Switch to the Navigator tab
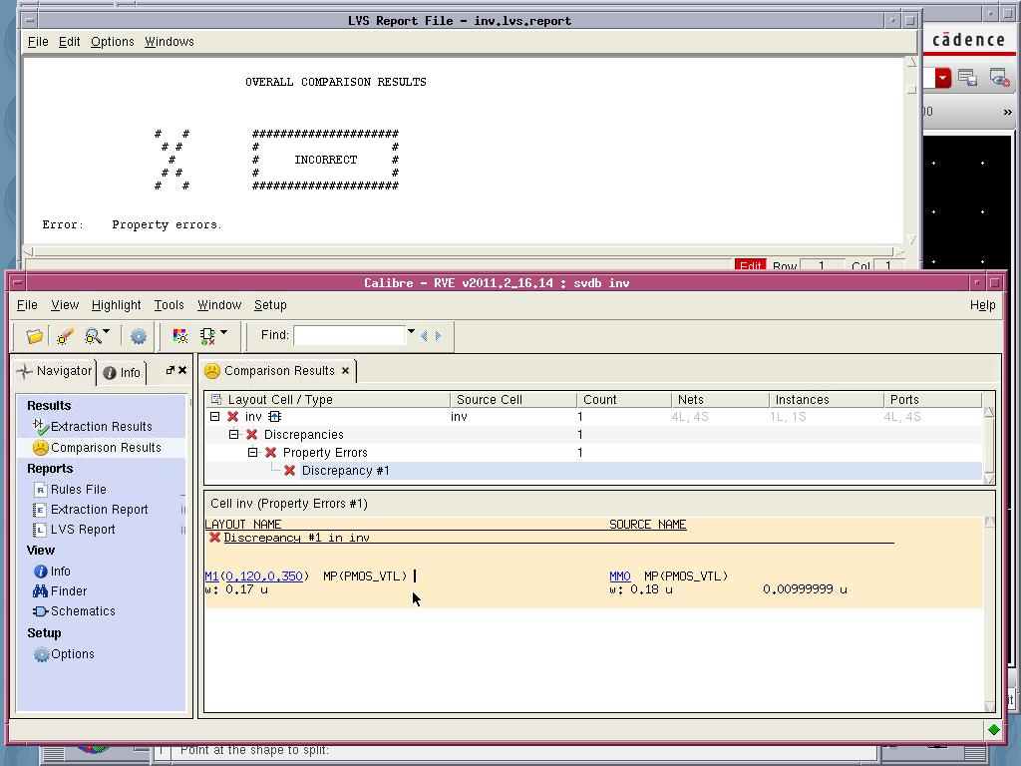 coord(56,371)
